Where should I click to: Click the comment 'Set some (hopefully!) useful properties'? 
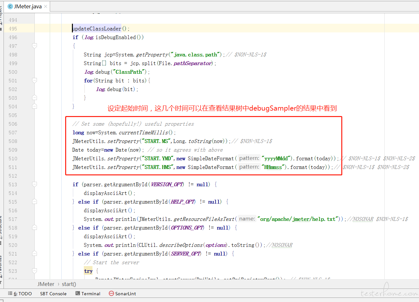tap(133, 124)
